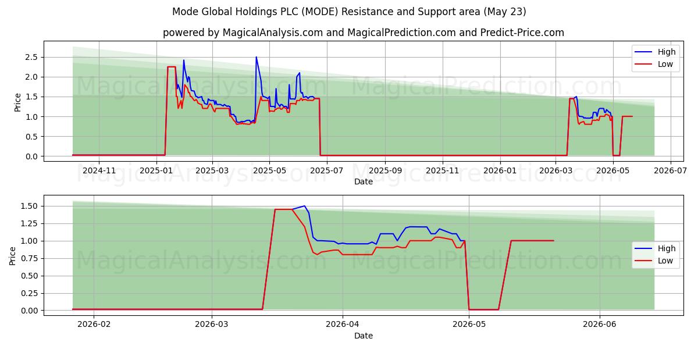Click the 'Price' label on the top chart y-axis
This screenshot has height=349, width=698.
pos(18,102)
